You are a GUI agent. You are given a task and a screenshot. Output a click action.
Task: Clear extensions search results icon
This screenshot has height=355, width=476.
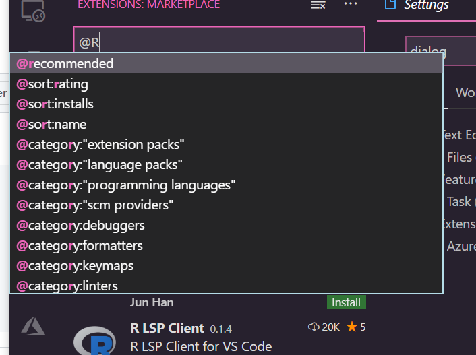click(318, 5)
